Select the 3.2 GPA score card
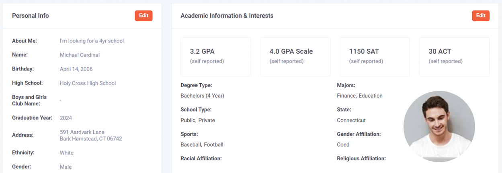This screenshot has width=502, height=173. (x=215, y=56)
